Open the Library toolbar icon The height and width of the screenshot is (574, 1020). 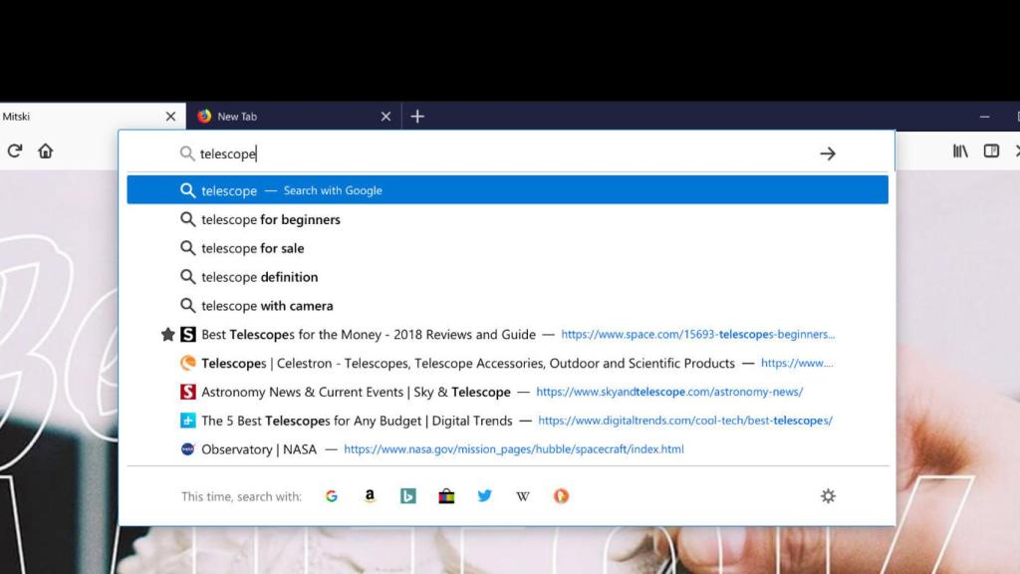pos(959,150)
